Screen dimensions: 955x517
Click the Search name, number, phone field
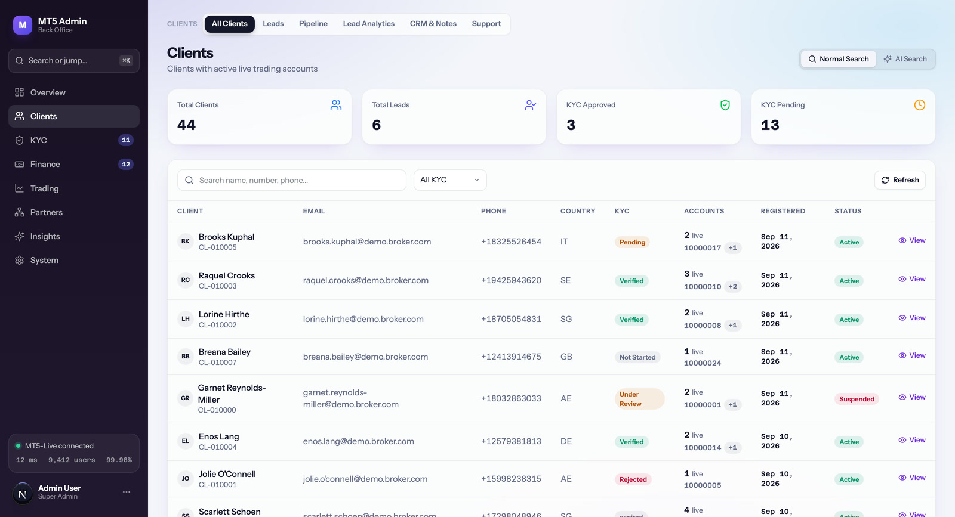pyautogui.click(x=292, y=180)
